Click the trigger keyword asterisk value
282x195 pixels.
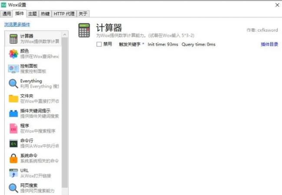pyautogui.click(x=143, y=44)
